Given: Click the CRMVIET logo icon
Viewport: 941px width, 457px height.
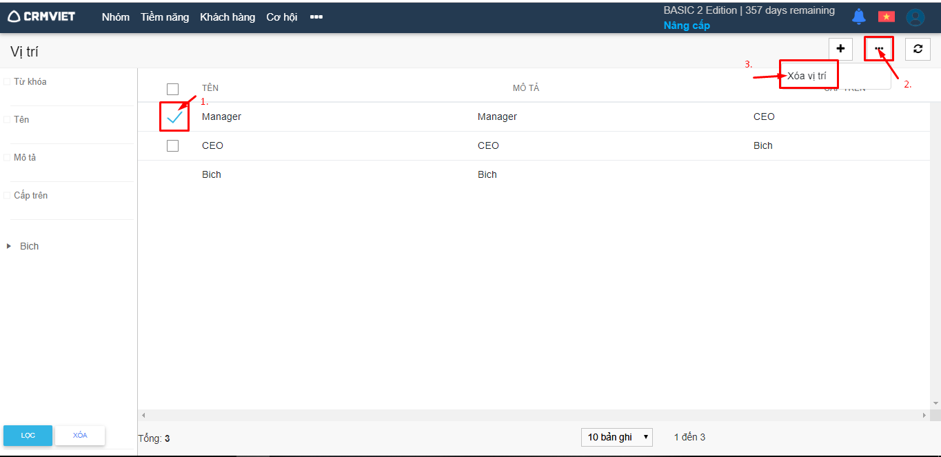Looking at the screenshot, I should coord(14,17).
